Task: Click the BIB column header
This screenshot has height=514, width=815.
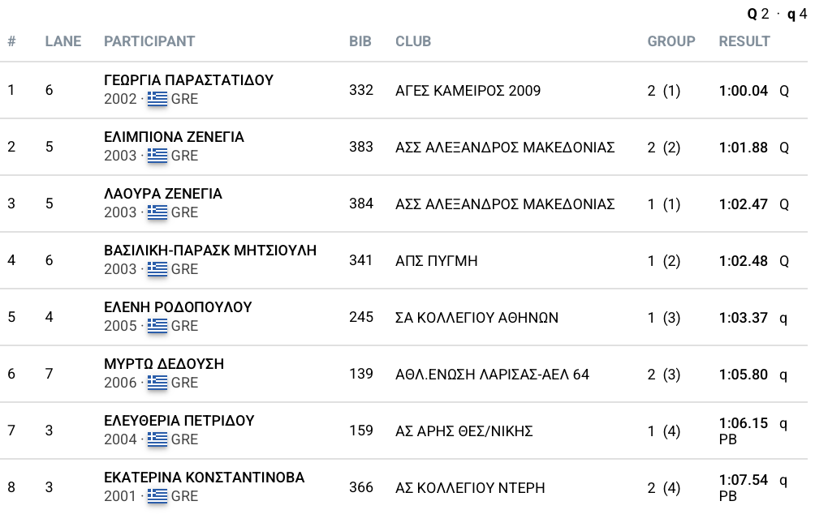Action: coord(360,41)
